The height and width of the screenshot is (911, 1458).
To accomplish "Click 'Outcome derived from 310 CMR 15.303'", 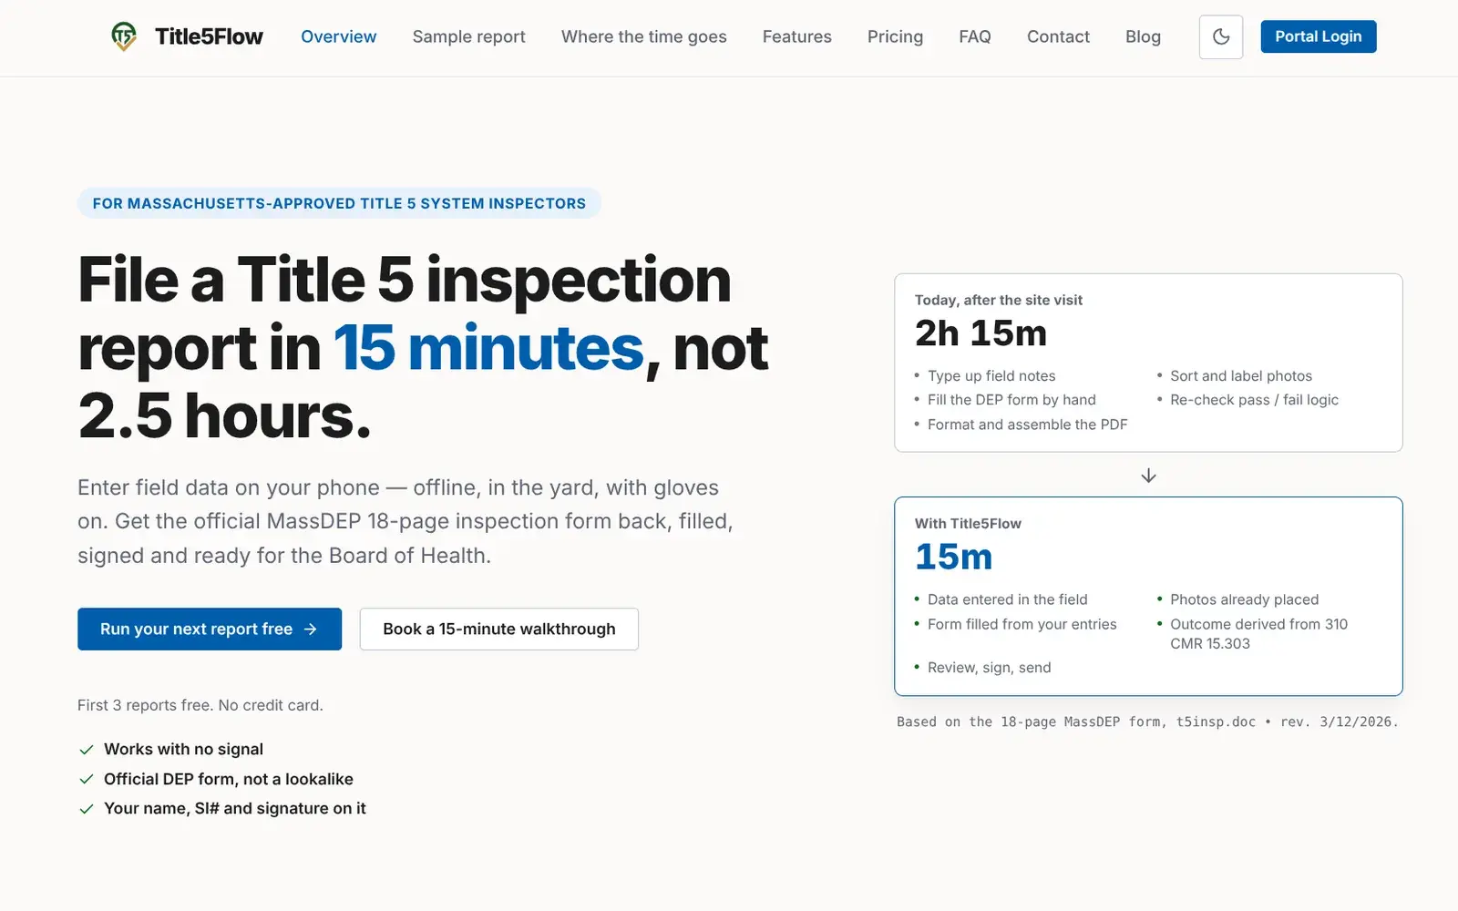I will (1258, 633).
